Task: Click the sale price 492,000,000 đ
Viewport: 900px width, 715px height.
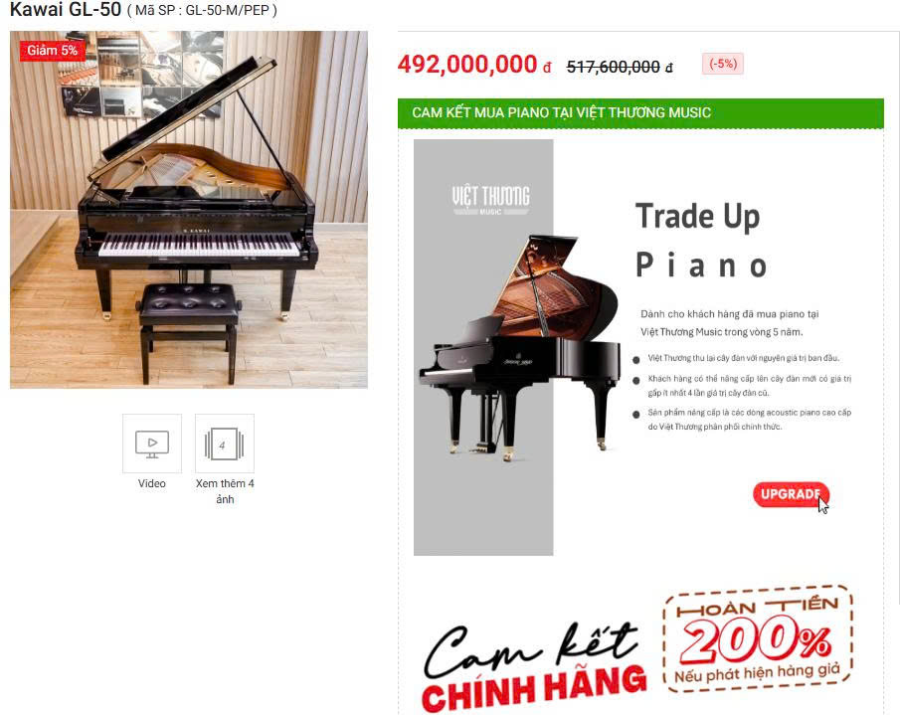Action: tap(474, 65)
